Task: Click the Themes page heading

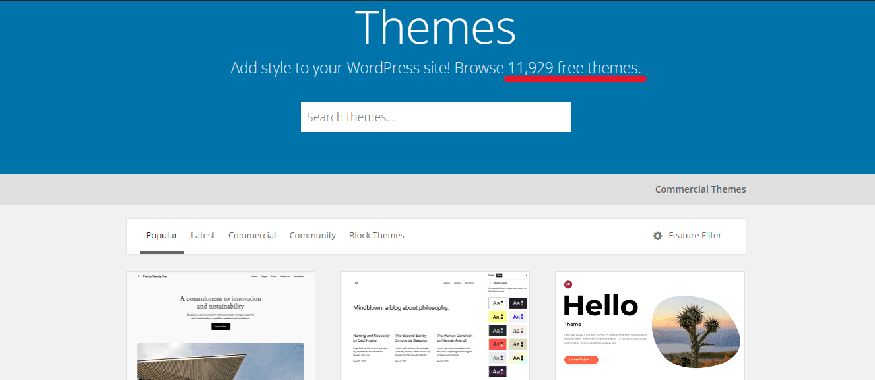Action: pos(435,28)
